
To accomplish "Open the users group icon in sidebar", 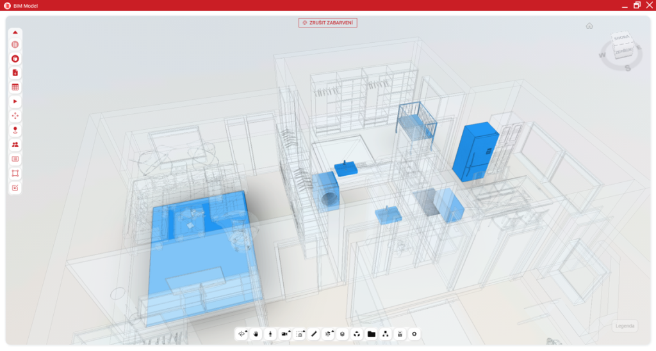I will coord(15,144).
